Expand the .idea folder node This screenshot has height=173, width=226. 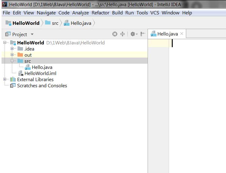click(x=12, y=49)
